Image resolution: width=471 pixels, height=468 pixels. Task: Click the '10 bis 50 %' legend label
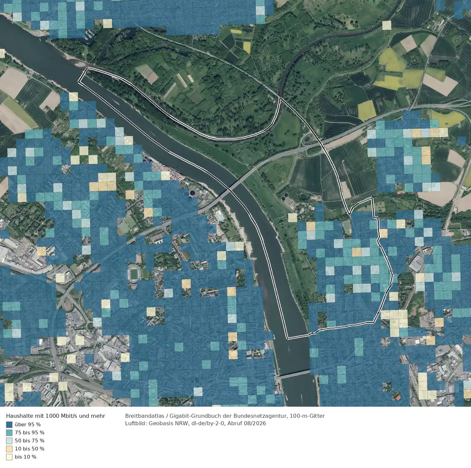pyautogui.click(x=30, y=448)
